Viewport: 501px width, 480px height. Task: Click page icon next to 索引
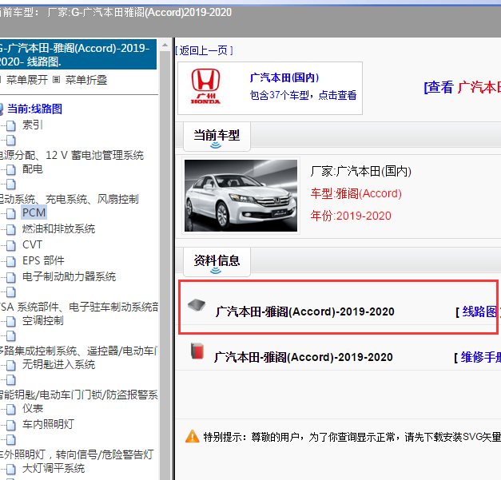click(11, 125)
